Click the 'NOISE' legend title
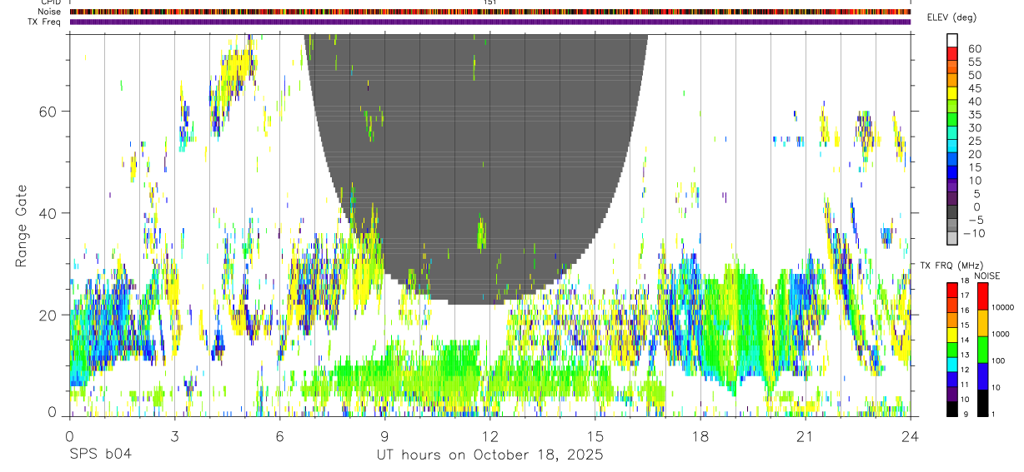The height and width of the screenshot is (472, 1024). (x=987, y=276)
